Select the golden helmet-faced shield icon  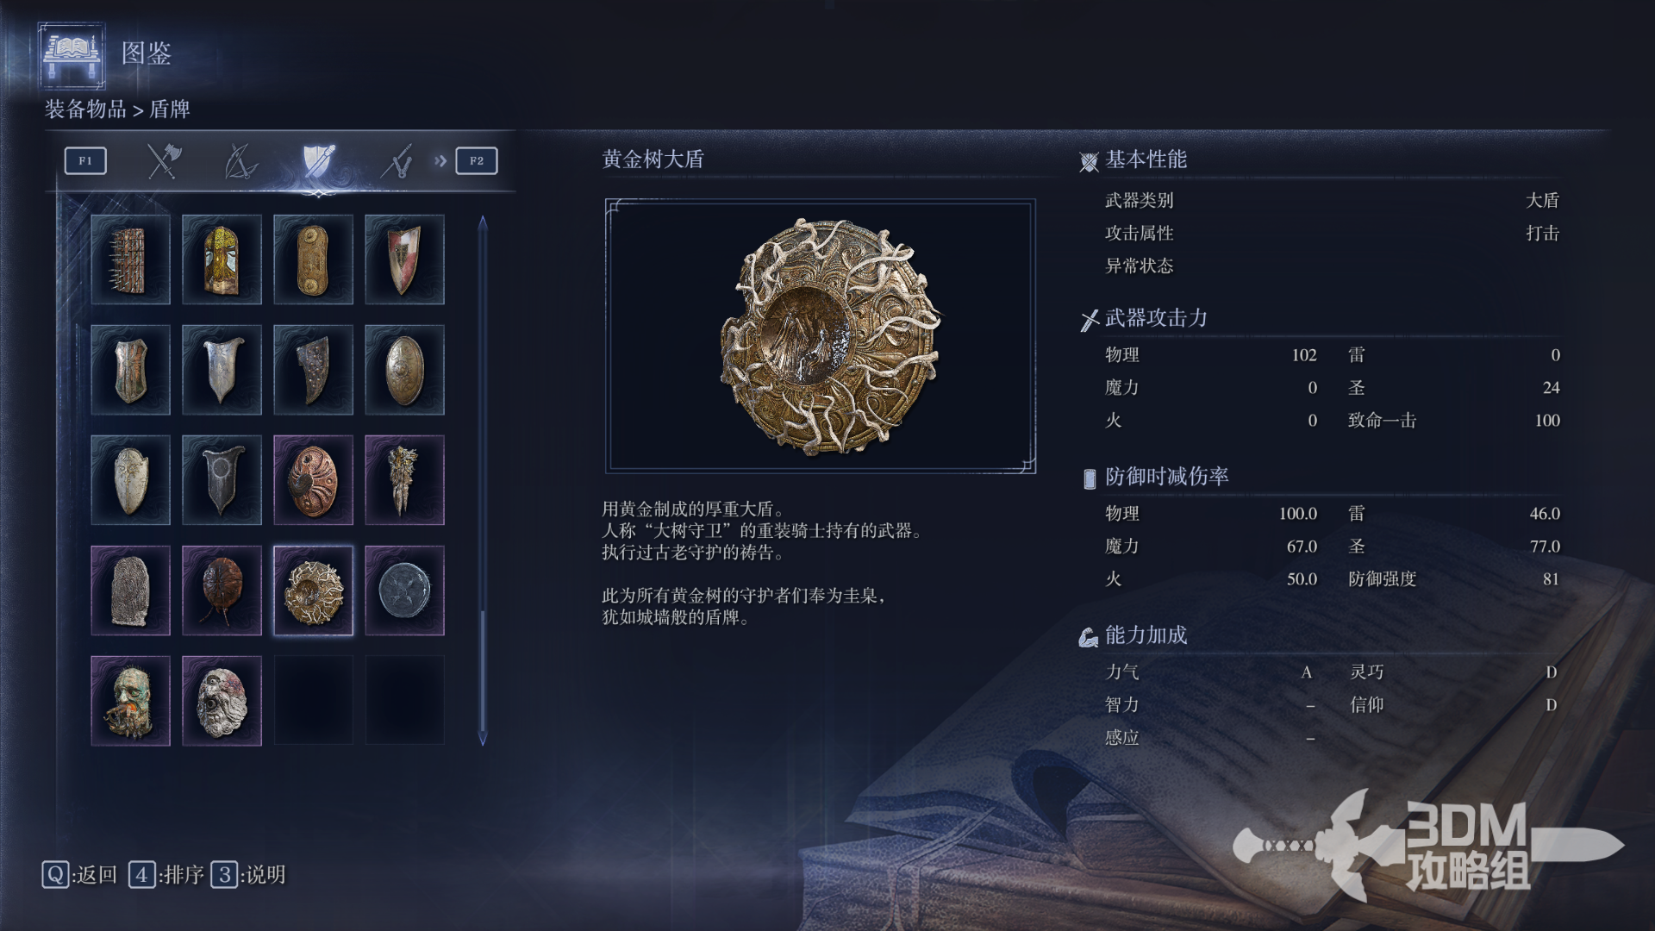pyautogui.click(x=222, y=259)
